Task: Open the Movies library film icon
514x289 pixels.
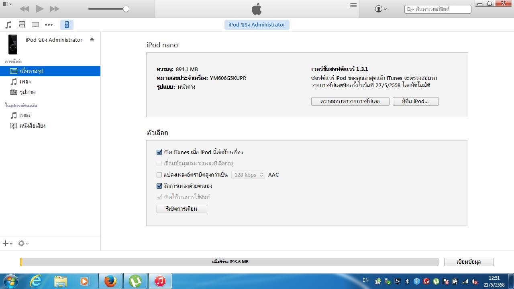Action: 22,25
